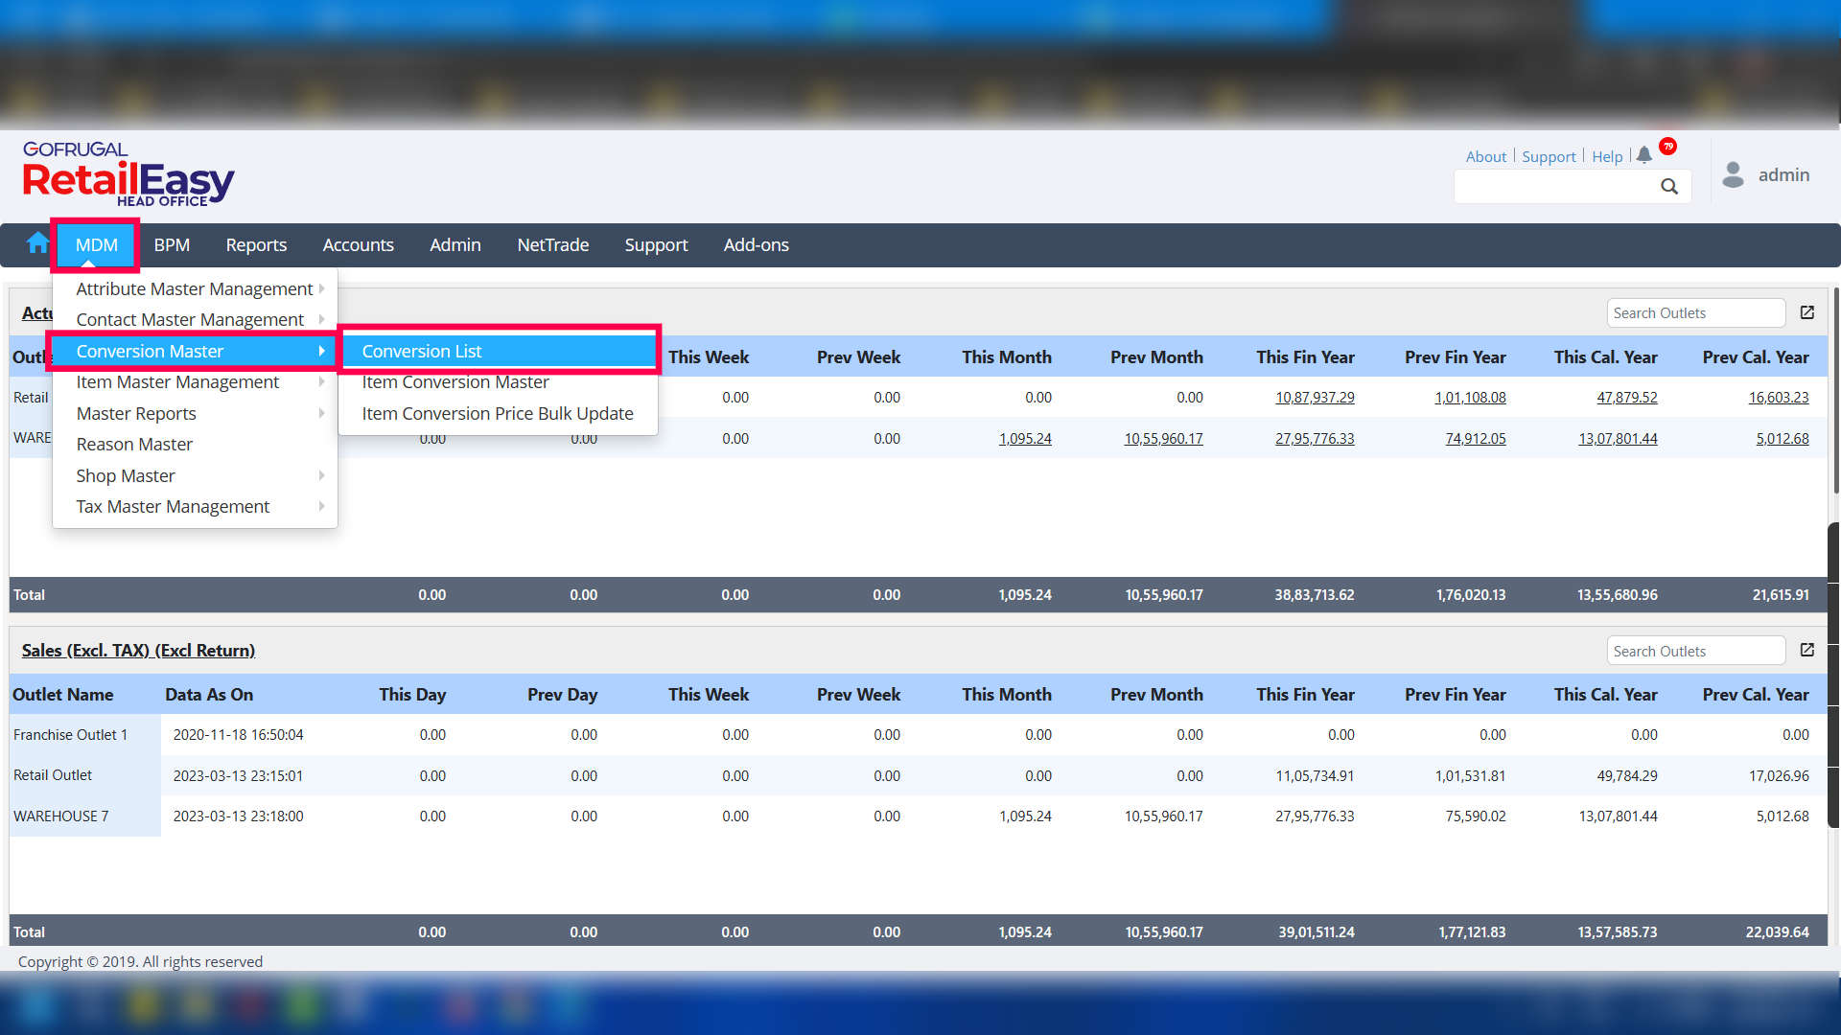Open top table in new window icon
The height and width of the screenshot is (1035, 1841).
click(1807, 312)
